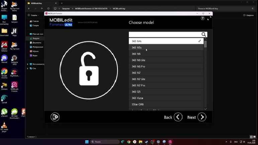Open Steam from the taskbar
This screenshot has width=258, height=145.
pyautogui.click(x=146, y=142)
